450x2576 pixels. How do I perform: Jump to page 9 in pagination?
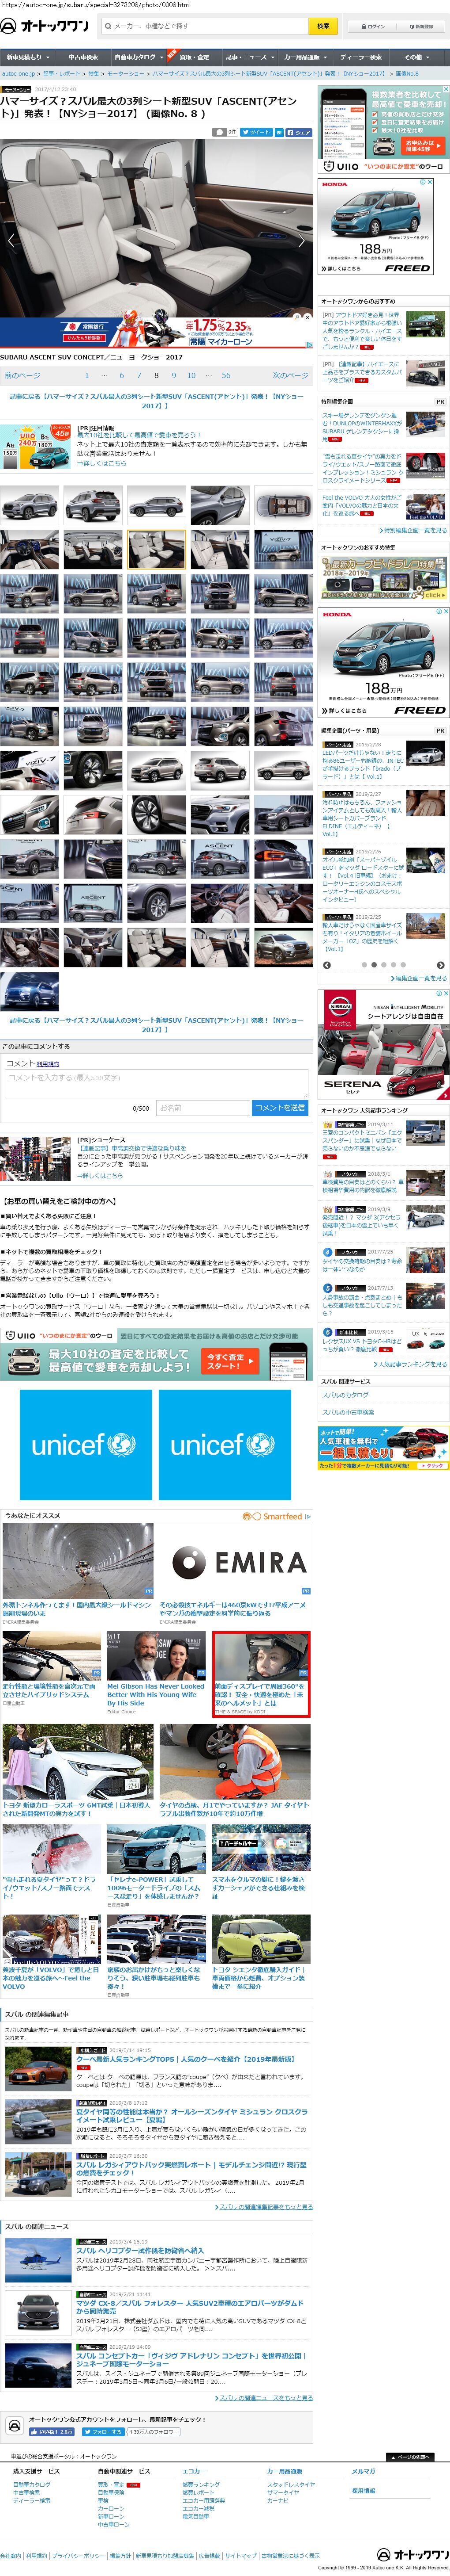tap(174, 375)
